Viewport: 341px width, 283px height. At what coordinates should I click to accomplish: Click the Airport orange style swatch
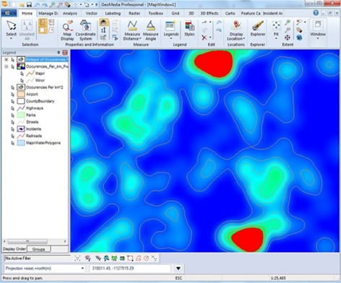pos(21,95)
